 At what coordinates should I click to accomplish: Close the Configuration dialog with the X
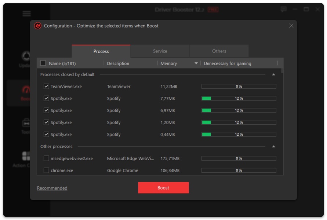pos(291,26)
